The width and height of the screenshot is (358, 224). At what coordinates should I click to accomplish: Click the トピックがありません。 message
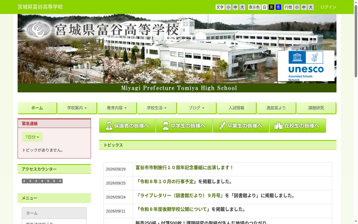43,150
